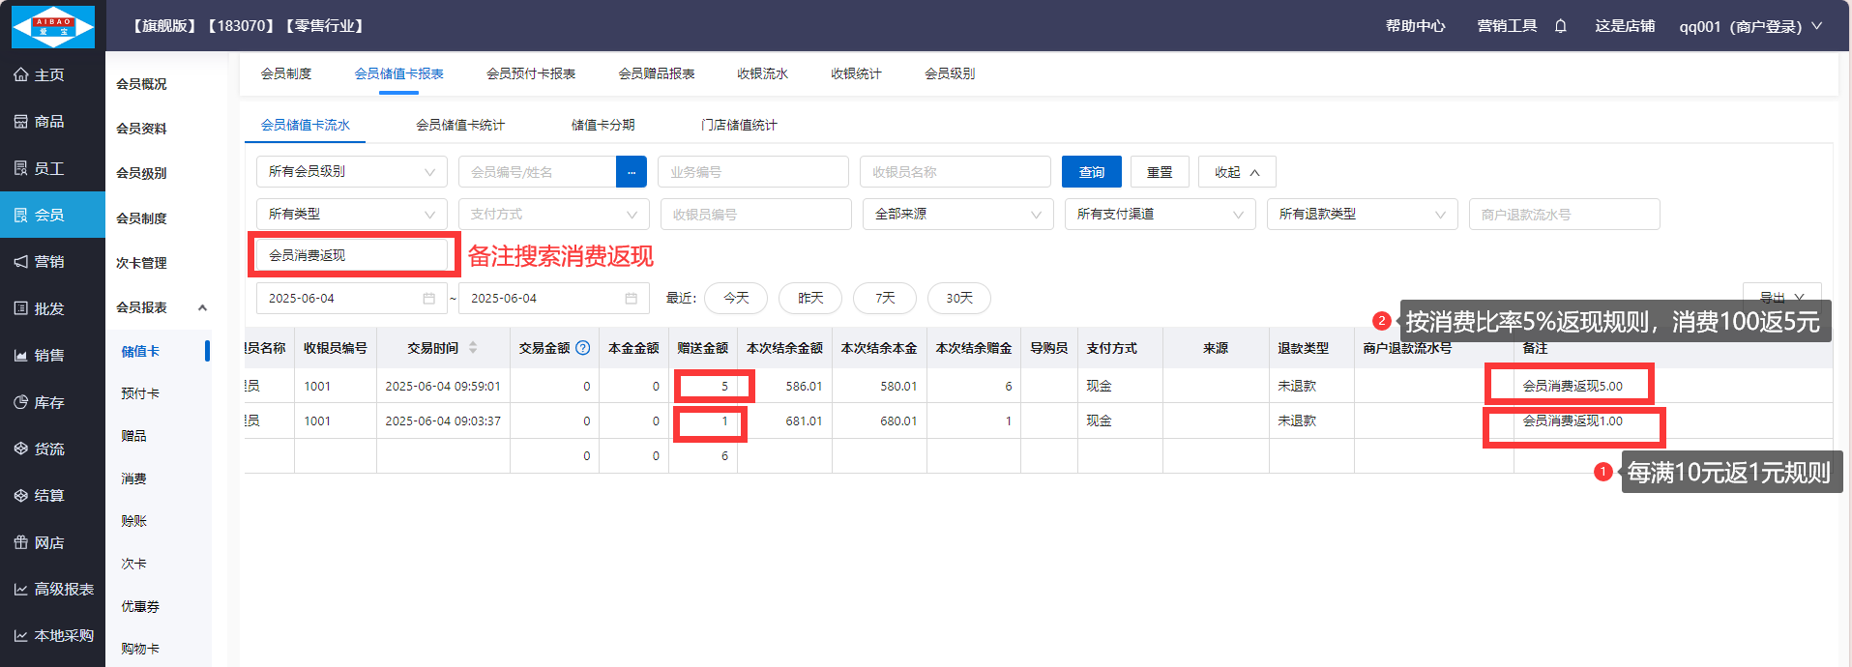Click the 重置 button
1852x667 pixels.
(1159, 172)
